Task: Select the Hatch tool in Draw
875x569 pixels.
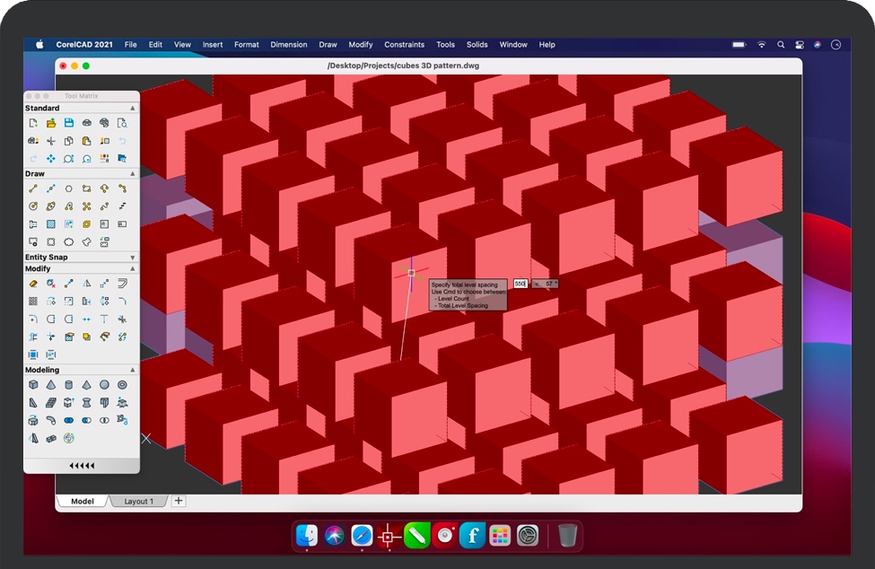Action: [x=51, y=224]
